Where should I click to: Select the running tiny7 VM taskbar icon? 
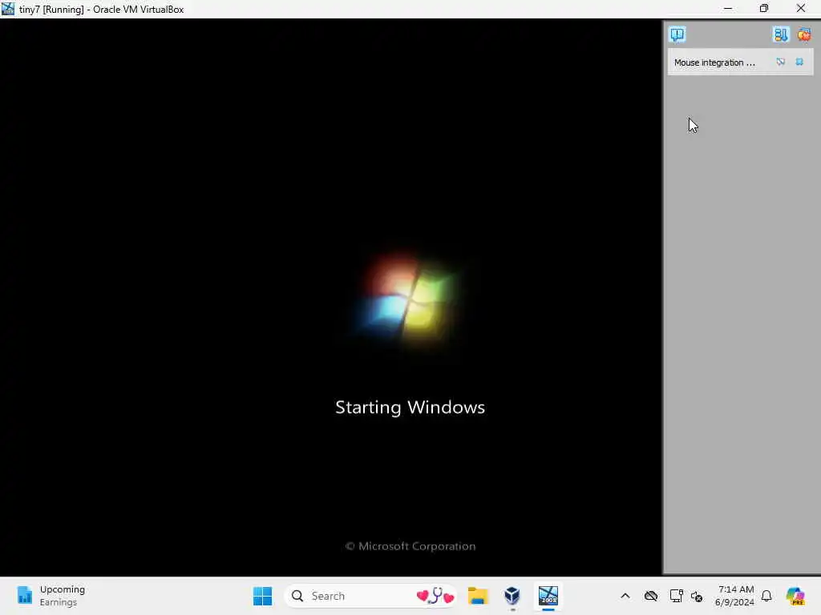[x=548, y=596]
